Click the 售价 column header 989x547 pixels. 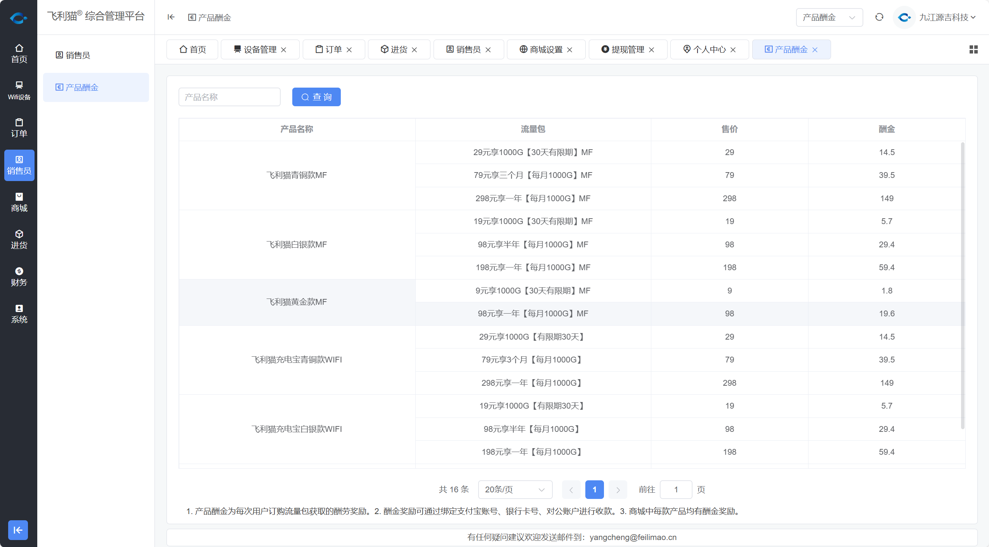click(729, 129)
